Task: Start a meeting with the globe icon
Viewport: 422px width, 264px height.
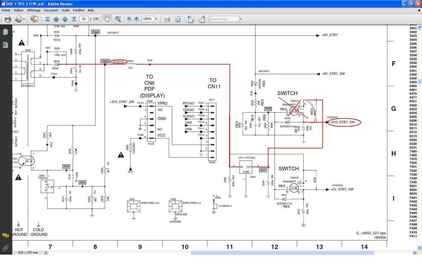Action: click(34, 19)
